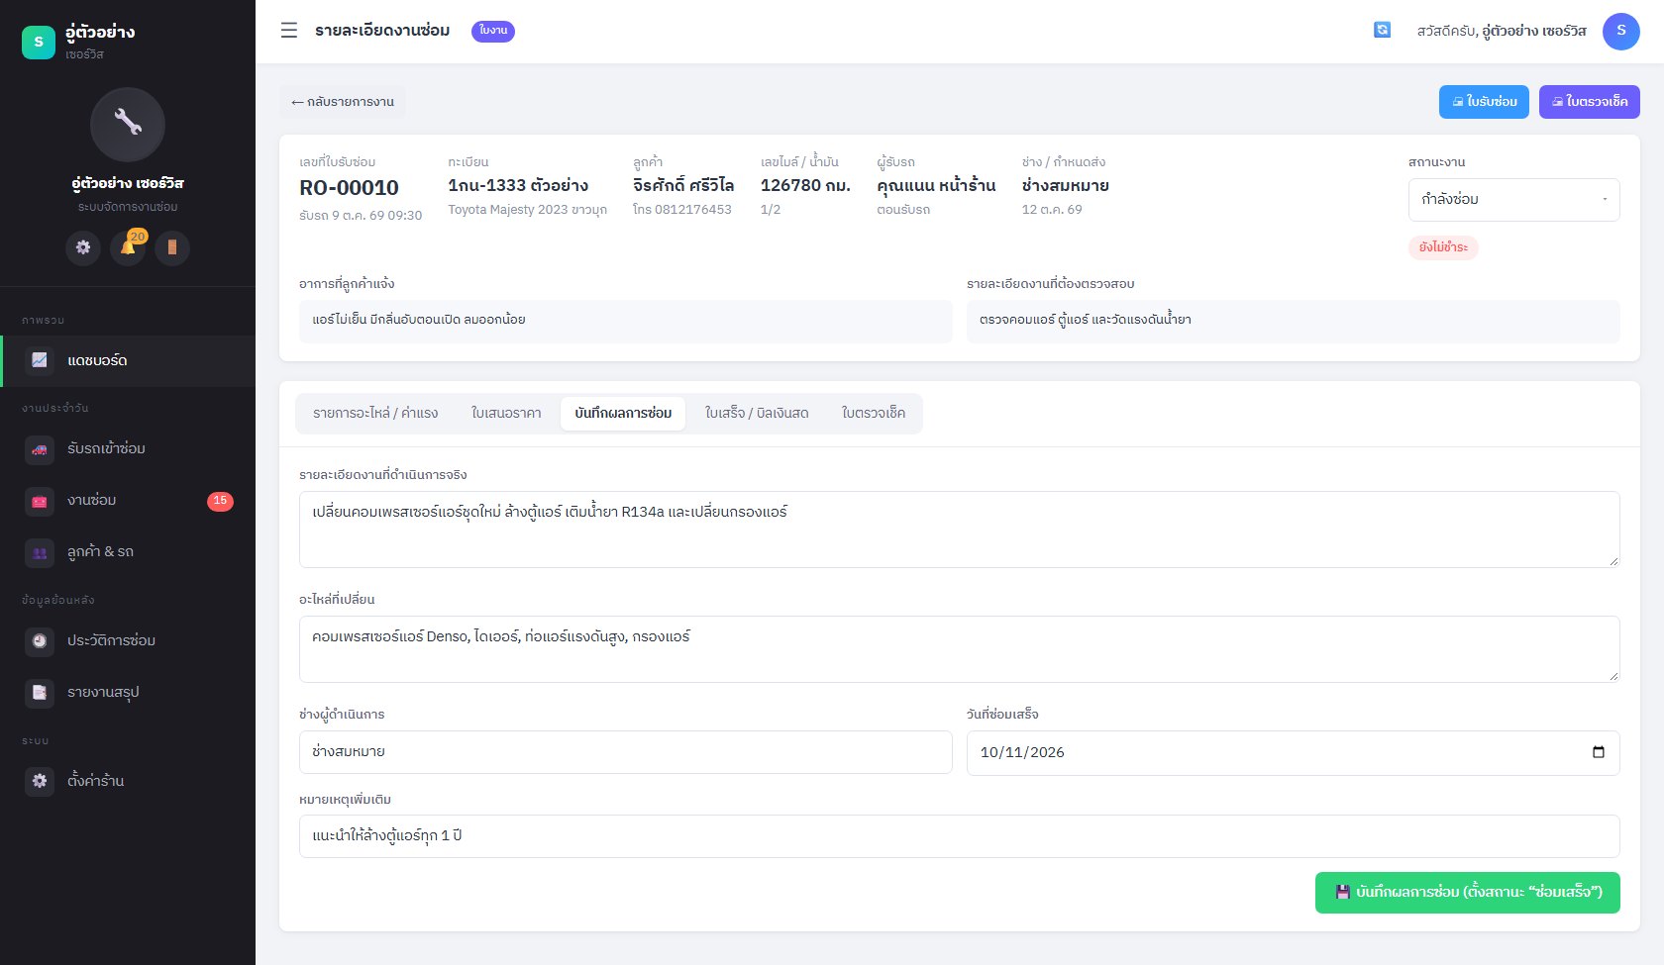Click the วันที่ซ่อมเสร็จ date field
Image resolution: width=1664 pixels, height=965 pixels.
pos(1293,752)
